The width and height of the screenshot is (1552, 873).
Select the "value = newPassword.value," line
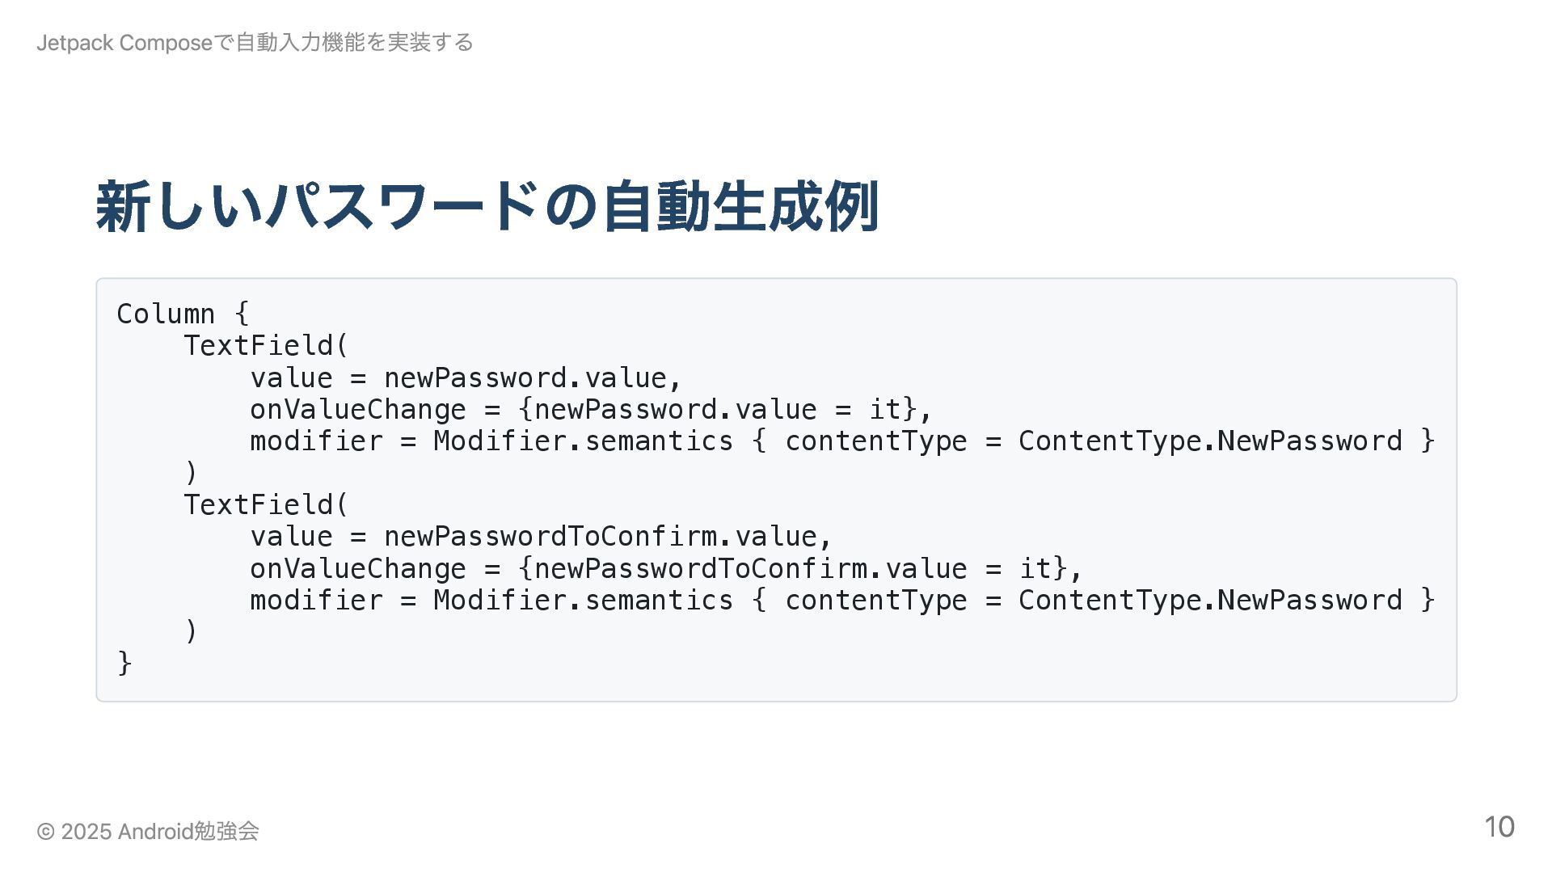tap(466, 377)
